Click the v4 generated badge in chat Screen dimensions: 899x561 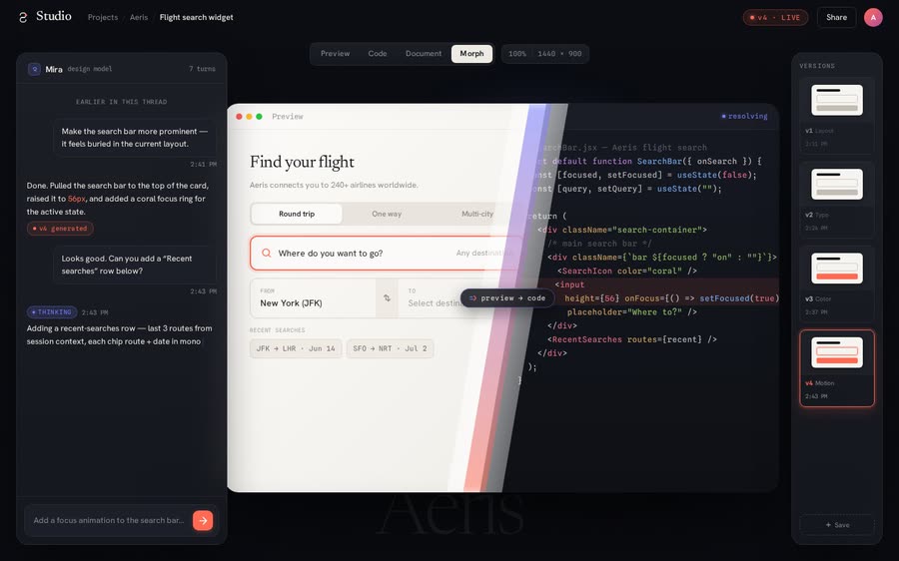60,228
